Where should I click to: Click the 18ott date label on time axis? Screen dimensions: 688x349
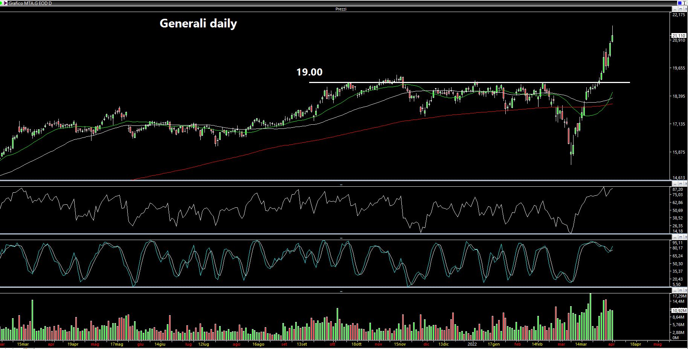click(x=356, y=344)
